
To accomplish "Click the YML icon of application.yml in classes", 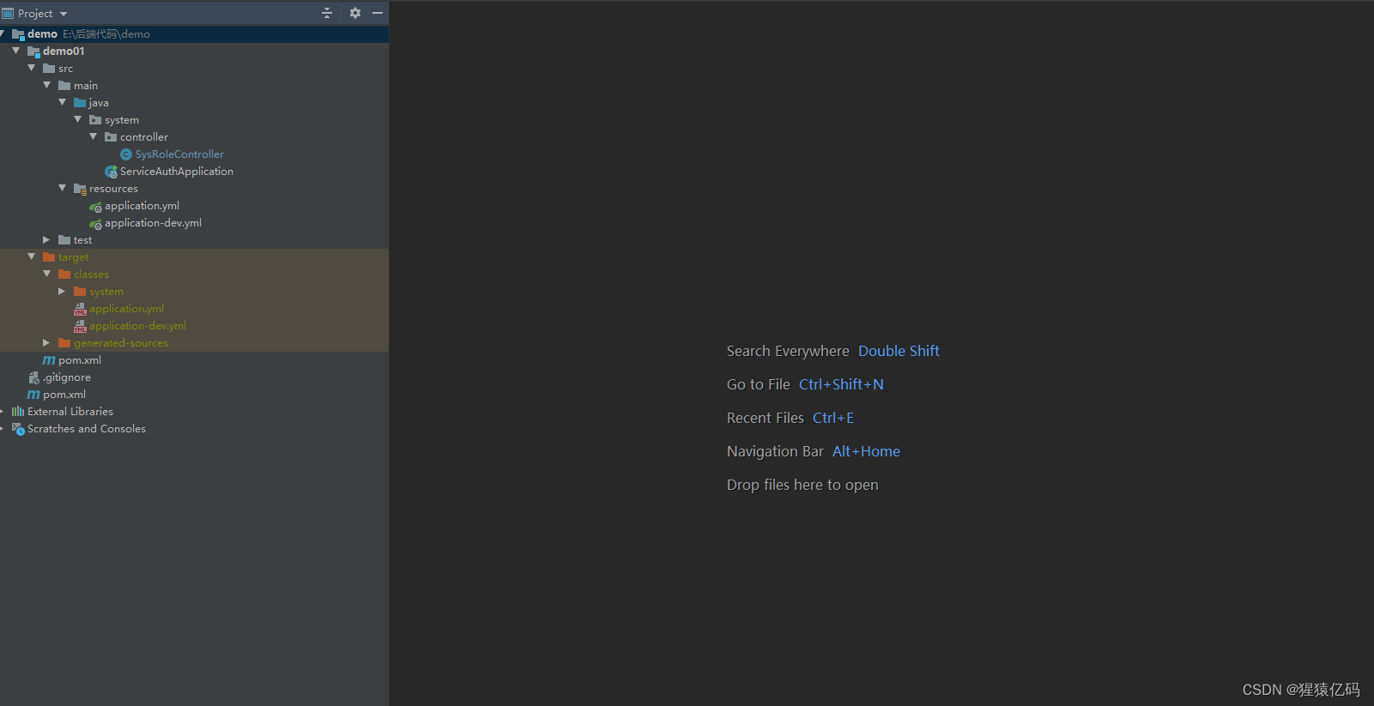I will [x=80, y=309].
